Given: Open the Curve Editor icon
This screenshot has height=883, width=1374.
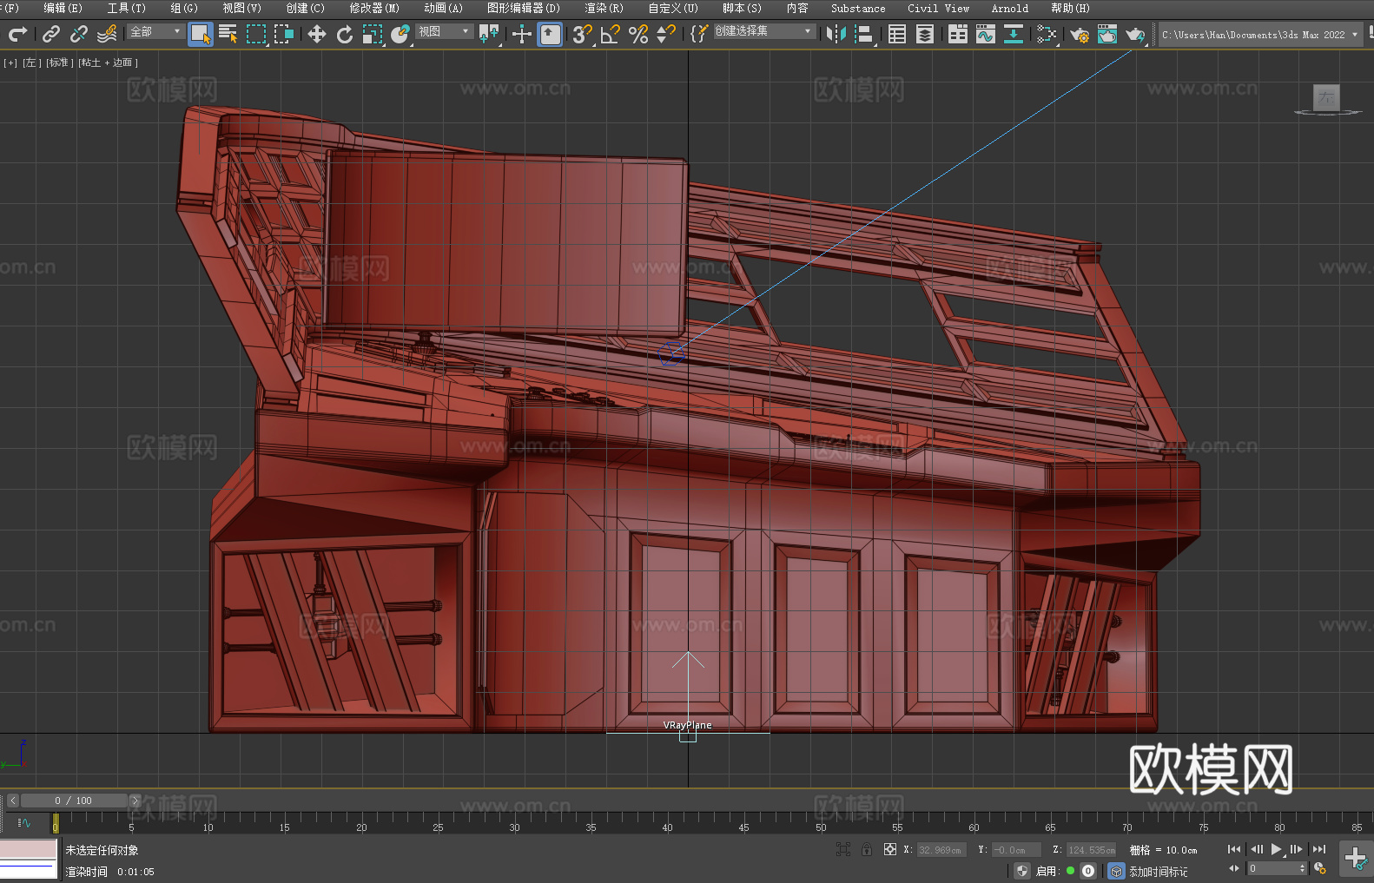Looking at the screenshot, I should pos(985,34).
